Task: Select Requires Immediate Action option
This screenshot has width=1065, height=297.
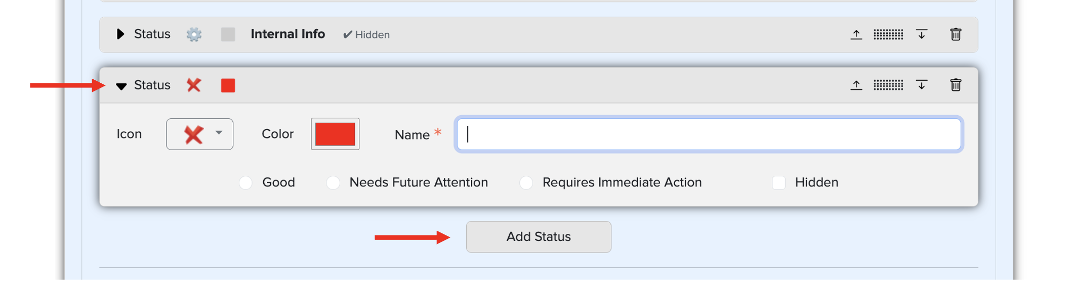Action: tap(526, 182)
